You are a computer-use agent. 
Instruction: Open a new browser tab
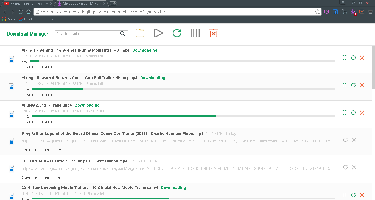(113, 3)
